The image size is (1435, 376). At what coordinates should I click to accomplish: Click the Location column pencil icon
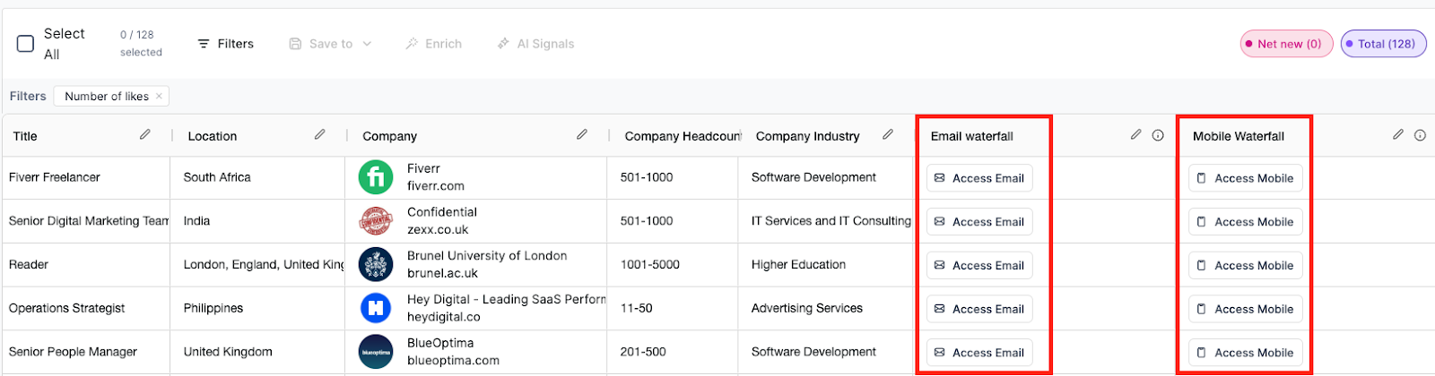point(320,134)
